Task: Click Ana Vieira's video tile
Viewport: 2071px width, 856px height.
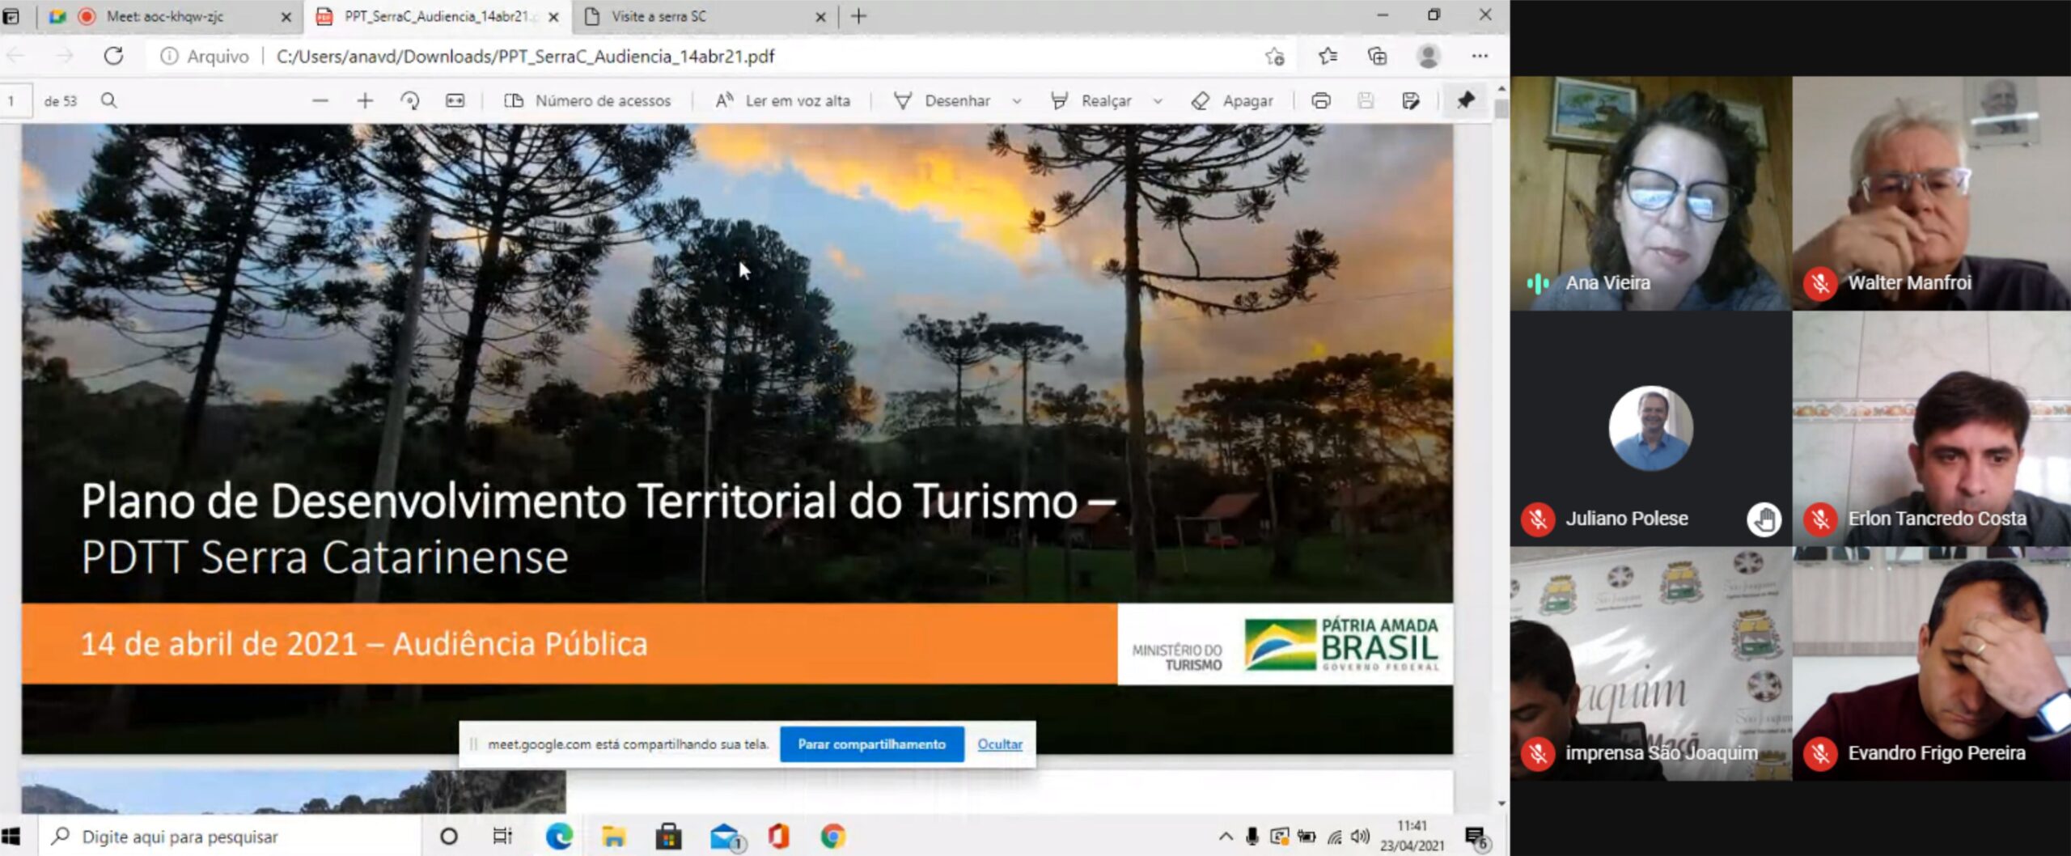Action: pos(1650,193)
